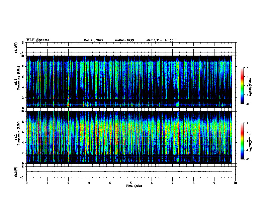Click time axis tick label "2"
265x205 pixels.
click(x=68, y=183)
